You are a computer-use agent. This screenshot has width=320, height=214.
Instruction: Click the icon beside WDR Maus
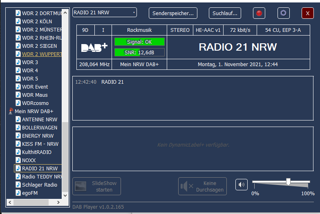click(18, 95)
